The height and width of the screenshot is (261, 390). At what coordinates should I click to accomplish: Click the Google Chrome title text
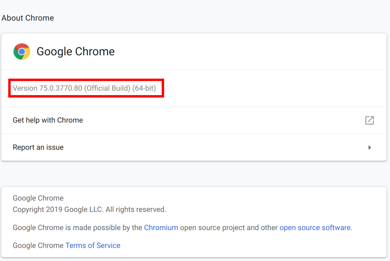(x=76, y=52)
